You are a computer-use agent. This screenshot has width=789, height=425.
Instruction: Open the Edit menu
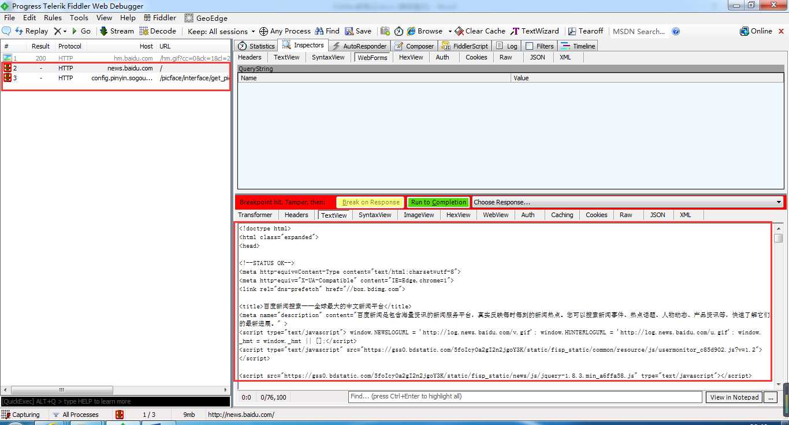pos(29,18)
